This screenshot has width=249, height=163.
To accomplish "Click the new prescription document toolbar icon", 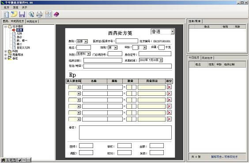I will click(x=6, y=15).
